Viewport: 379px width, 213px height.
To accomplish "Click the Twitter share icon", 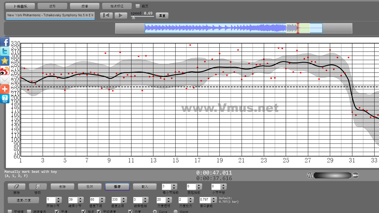I will tap(5, 51).
